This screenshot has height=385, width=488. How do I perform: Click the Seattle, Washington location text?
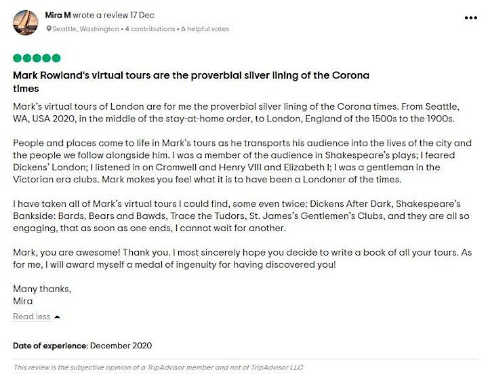pos(85,29)
